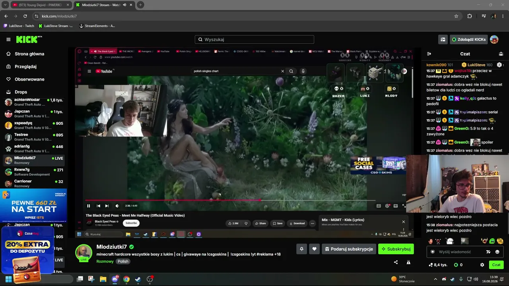Click Podaruj subskrypcje gift button
The width and height of the screenshot is (509, 286).
pyautogui.click(x=349, y=249)
